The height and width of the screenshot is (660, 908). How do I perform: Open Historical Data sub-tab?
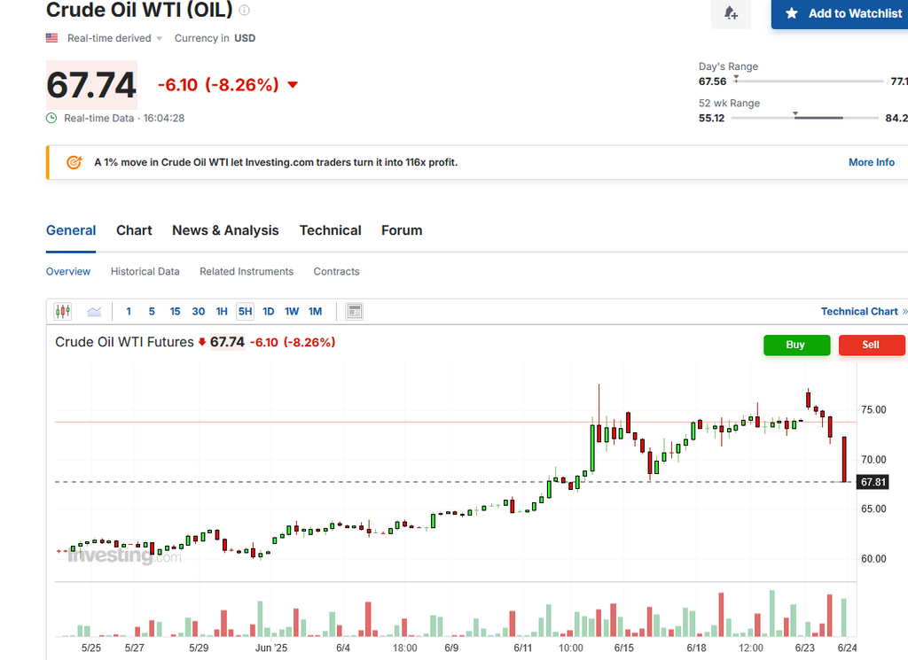coord(145,271)
